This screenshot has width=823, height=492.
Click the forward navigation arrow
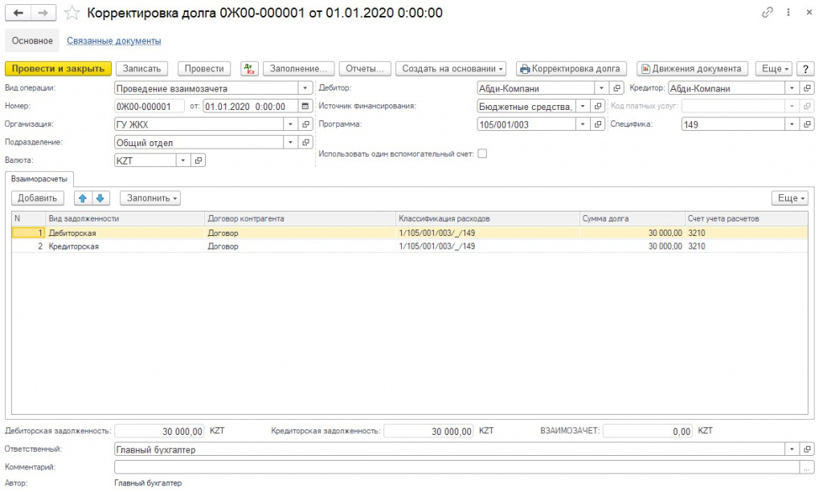(x=44, y=14)
